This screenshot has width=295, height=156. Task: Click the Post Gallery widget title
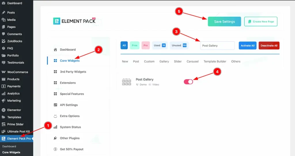145,79
